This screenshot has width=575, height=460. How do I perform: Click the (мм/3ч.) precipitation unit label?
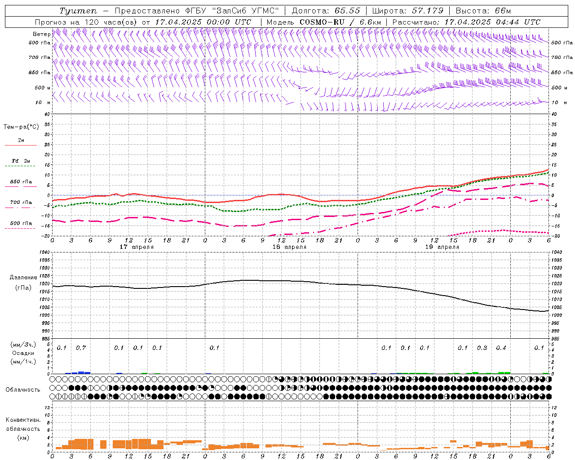click(23, 345)
